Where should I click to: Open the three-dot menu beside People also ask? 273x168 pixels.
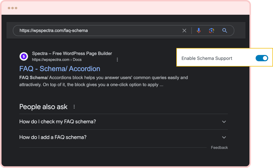pos(74,107)
